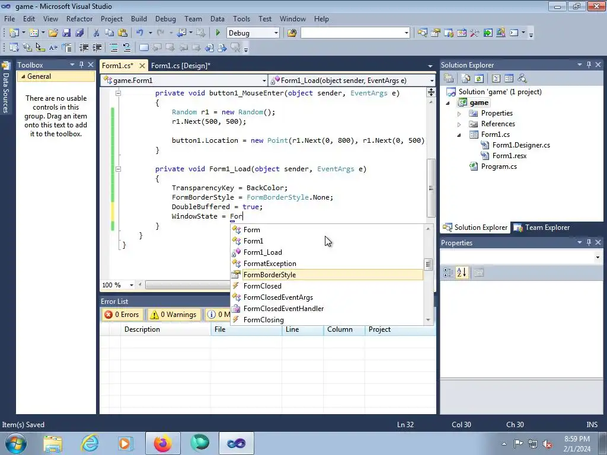
Task: Open the Debug configuration dropdown
Action: 276,33
